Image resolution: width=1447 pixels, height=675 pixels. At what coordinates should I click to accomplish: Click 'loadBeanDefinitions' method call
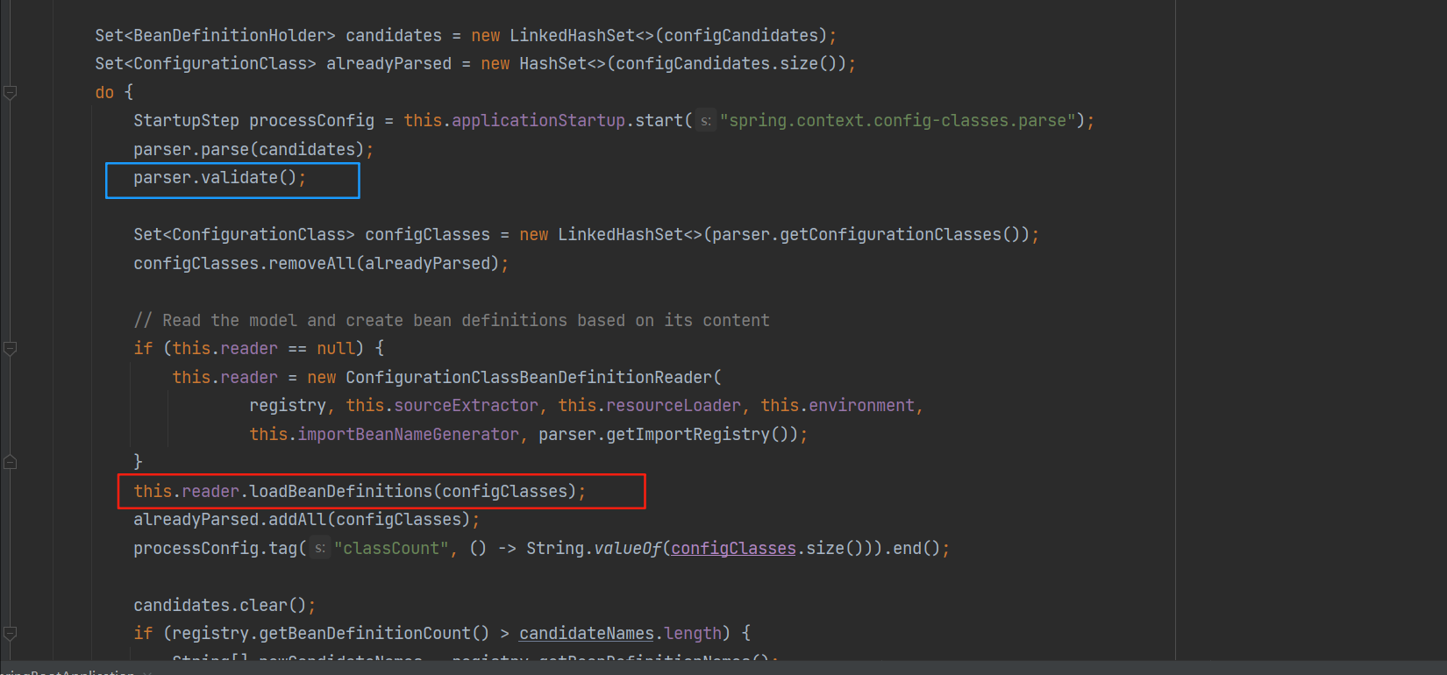[341, 492]
